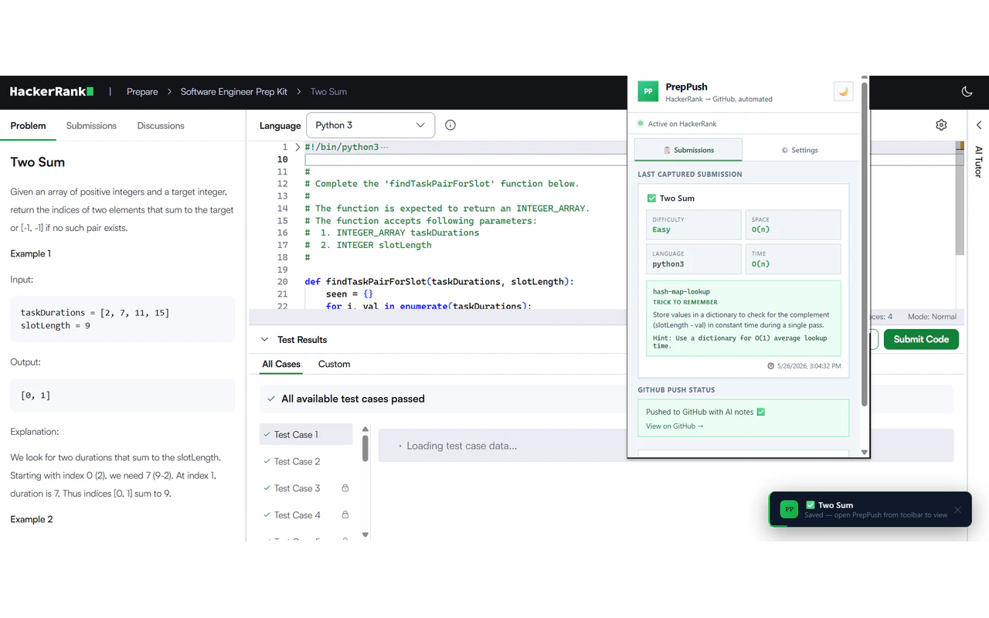Click the code editor vertical scrollbar
Viewport: 989px width, 618px height.
(960, 202)
